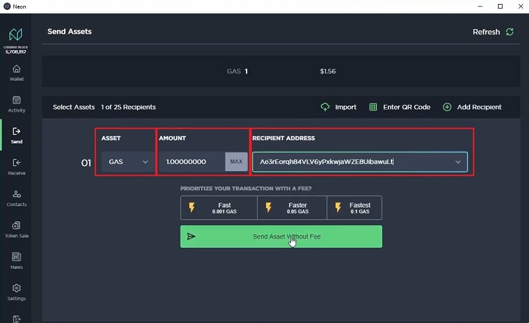Viewport: 529px width, 323px height.
Task: Open the News section
Action: click(x=17, y=260)
